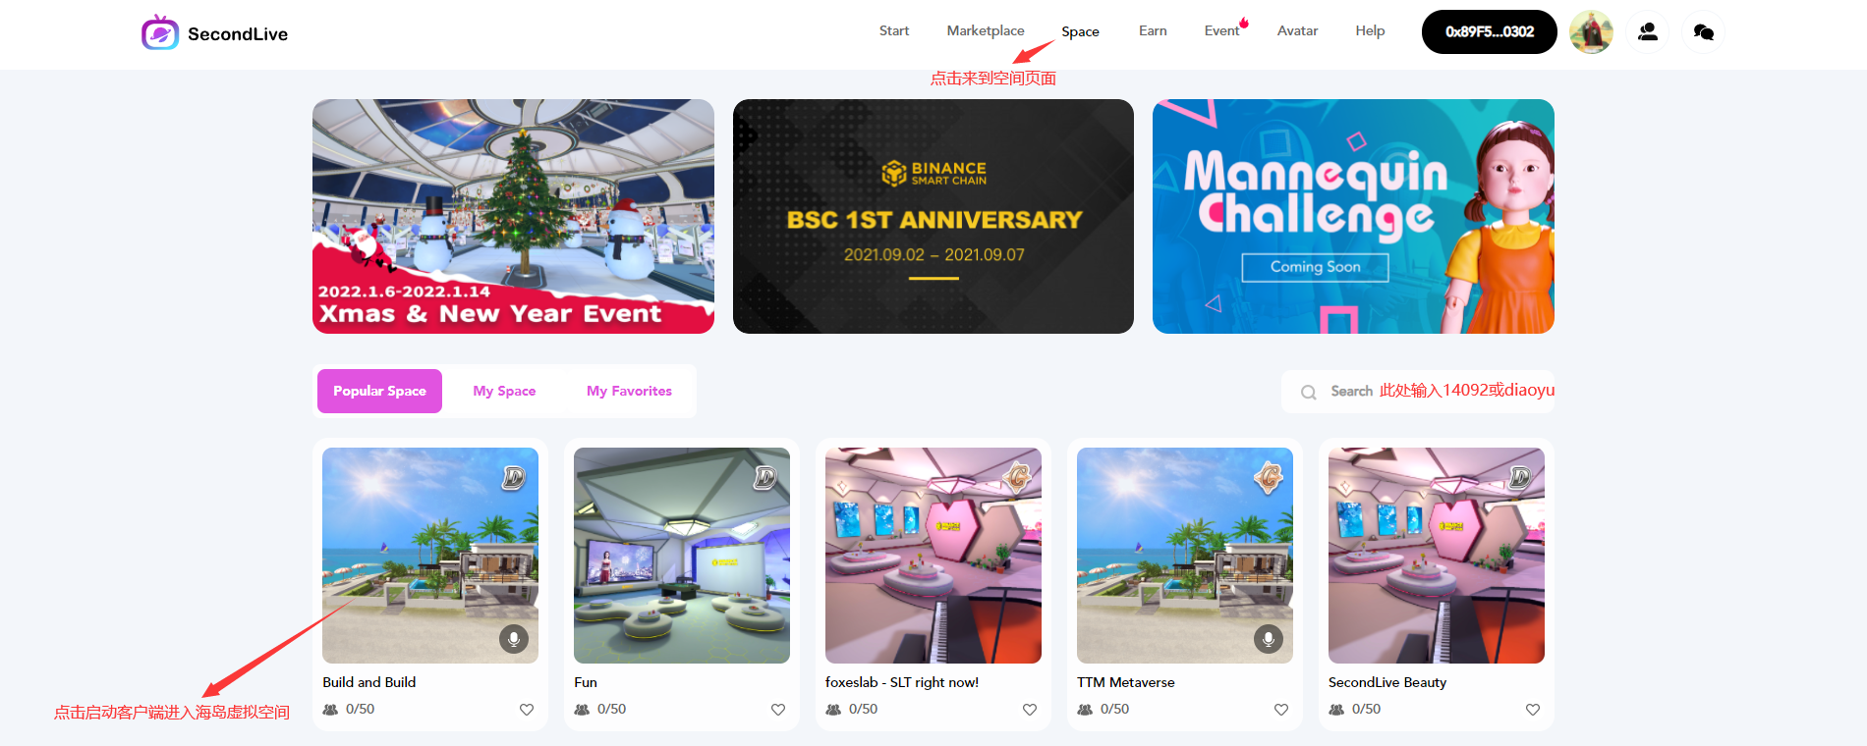Click the Coming Soon banner button

tap(1315, 267)
